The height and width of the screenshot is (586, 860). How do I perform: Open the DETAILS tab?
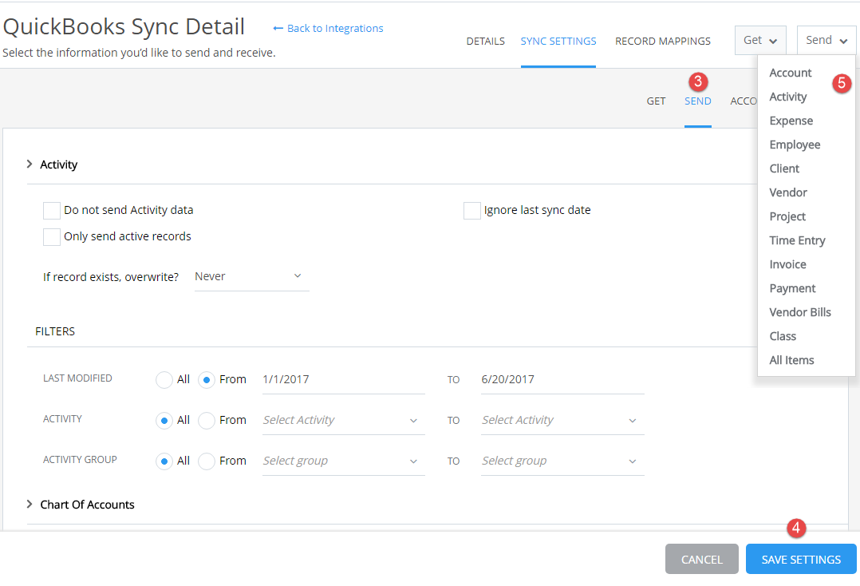(485, 41)
